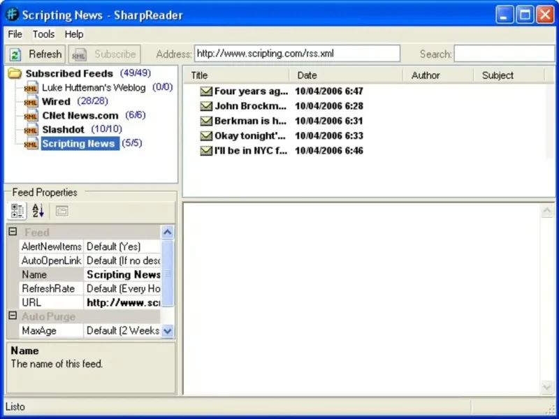Click preview pane scroll down arrow
The width and height of the screenshot is (559, 419).
click(547, 388)
